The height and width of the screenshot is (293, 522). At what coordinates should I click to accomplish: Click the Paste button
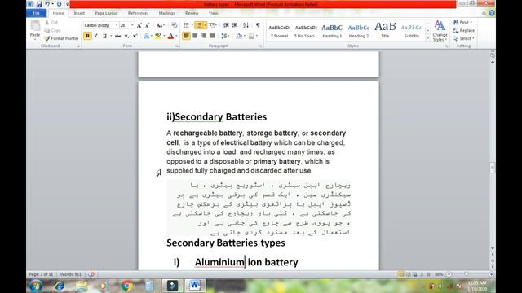[35, 29]
